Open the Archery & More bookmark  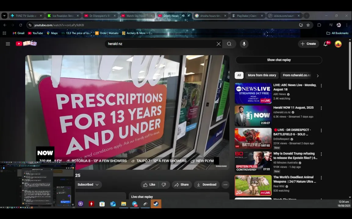[137, 33]
